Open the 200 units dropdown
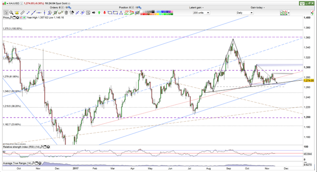 click(201, 13)
